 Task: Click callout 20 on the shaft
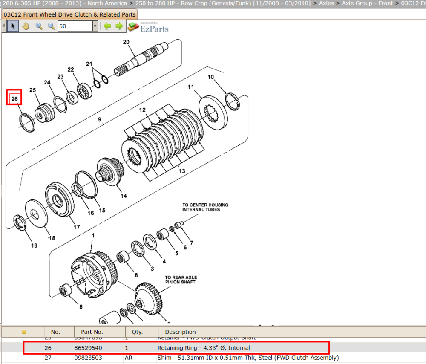pos(126,42)
